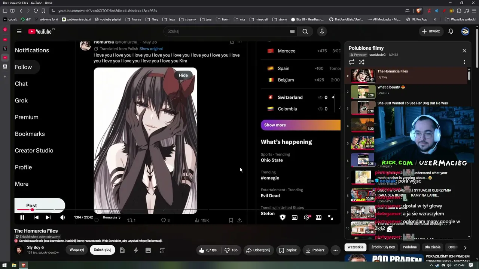Mute the video player volume
Viewport: 479px width, 269px height.
pos(62,217)
